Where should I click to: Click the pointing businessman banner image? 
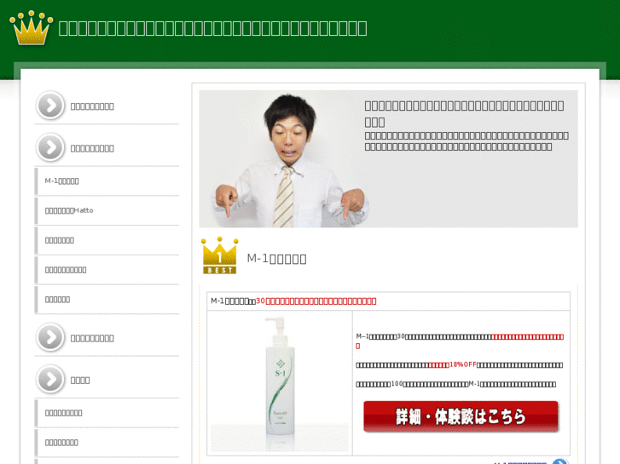coord(388,158)
